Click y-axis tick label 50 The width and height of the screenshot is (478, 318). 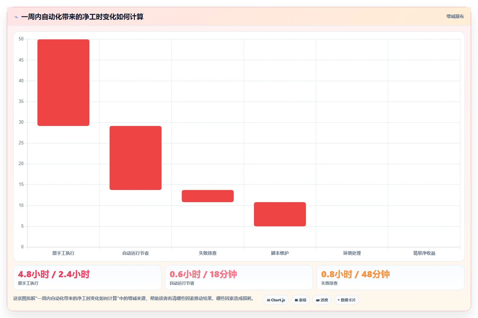[x=21, y=39]
